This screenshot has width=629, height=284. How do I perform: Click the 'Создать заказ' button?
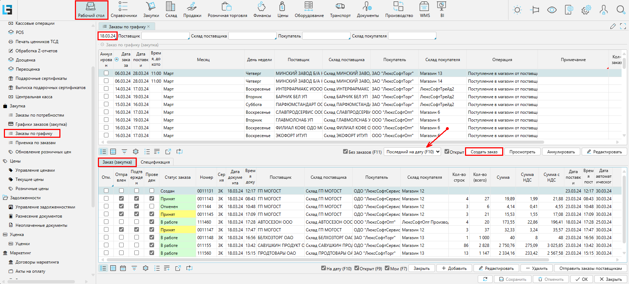(x=484, y=152)
